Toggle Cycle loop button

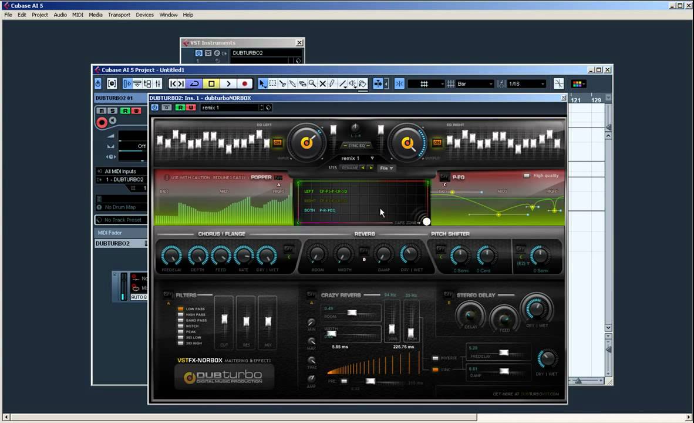194,83
